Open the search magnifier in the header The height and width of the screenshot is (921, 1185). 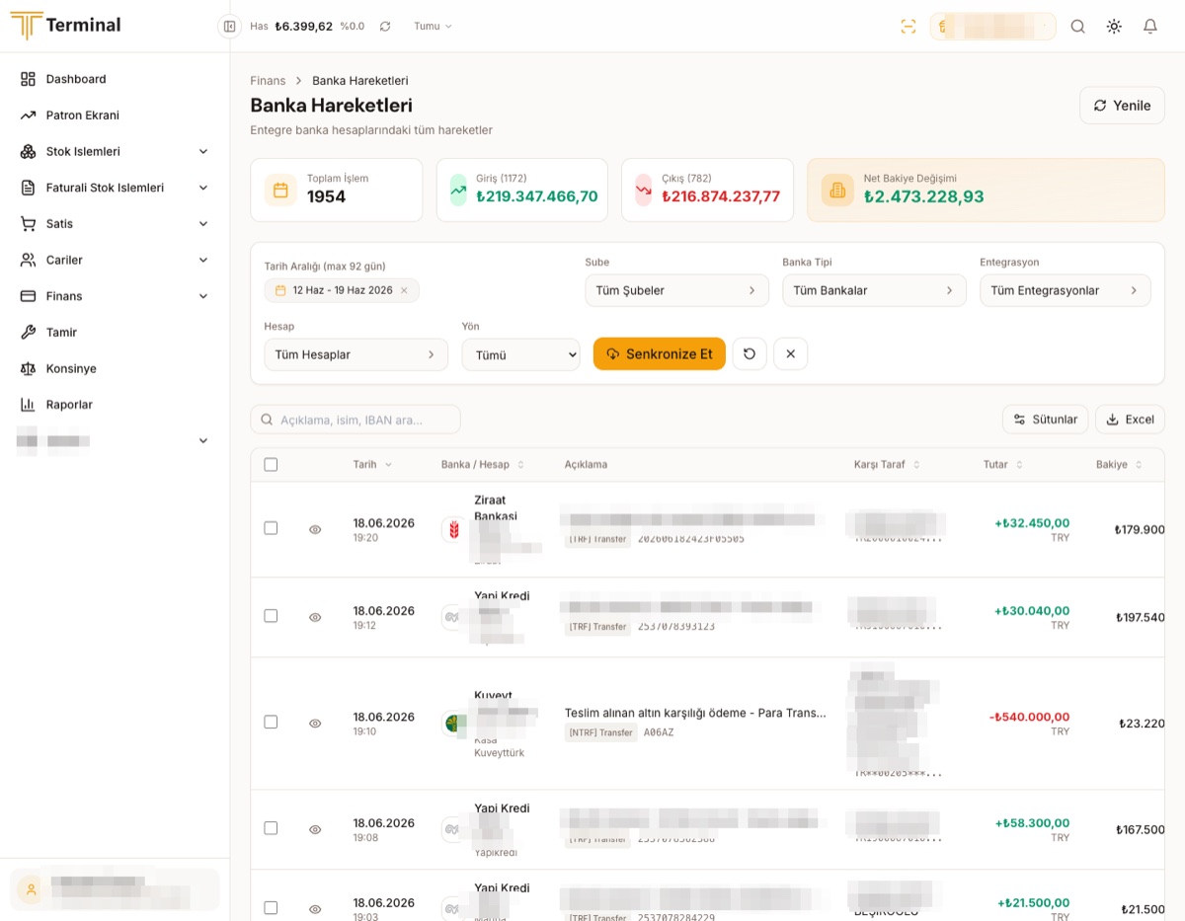tap(1078, 27)
